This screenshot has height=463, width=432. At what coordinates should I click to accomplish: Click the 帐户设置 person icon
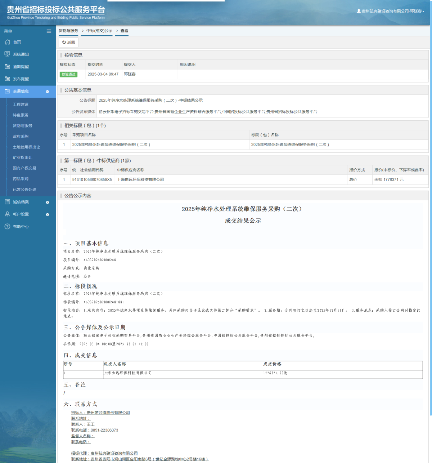(7, 214)
